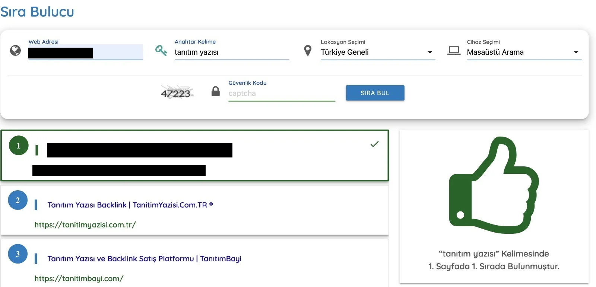Click the Cihaz Seçimi label
The image size is (596, 287).
(x=484, y=42)
